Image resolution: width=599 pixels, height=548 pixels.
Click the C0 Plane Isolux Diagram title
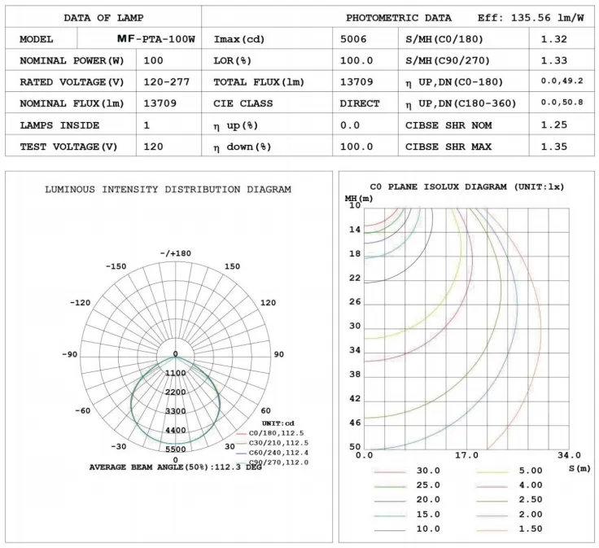point(467,186)
